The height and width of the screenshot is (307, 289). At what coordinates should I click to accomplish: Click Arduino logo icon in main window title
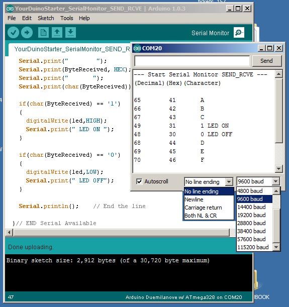(10, 9)
